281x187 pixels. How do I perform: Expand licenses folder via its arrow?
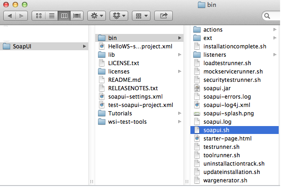180,72
